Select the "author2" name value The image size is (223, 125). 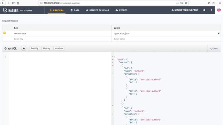click(x=139, y=111)
